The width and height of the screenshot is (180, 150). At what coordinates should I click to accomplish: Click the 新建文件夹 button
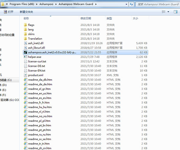pyautogui.click(x=26, y=12)
